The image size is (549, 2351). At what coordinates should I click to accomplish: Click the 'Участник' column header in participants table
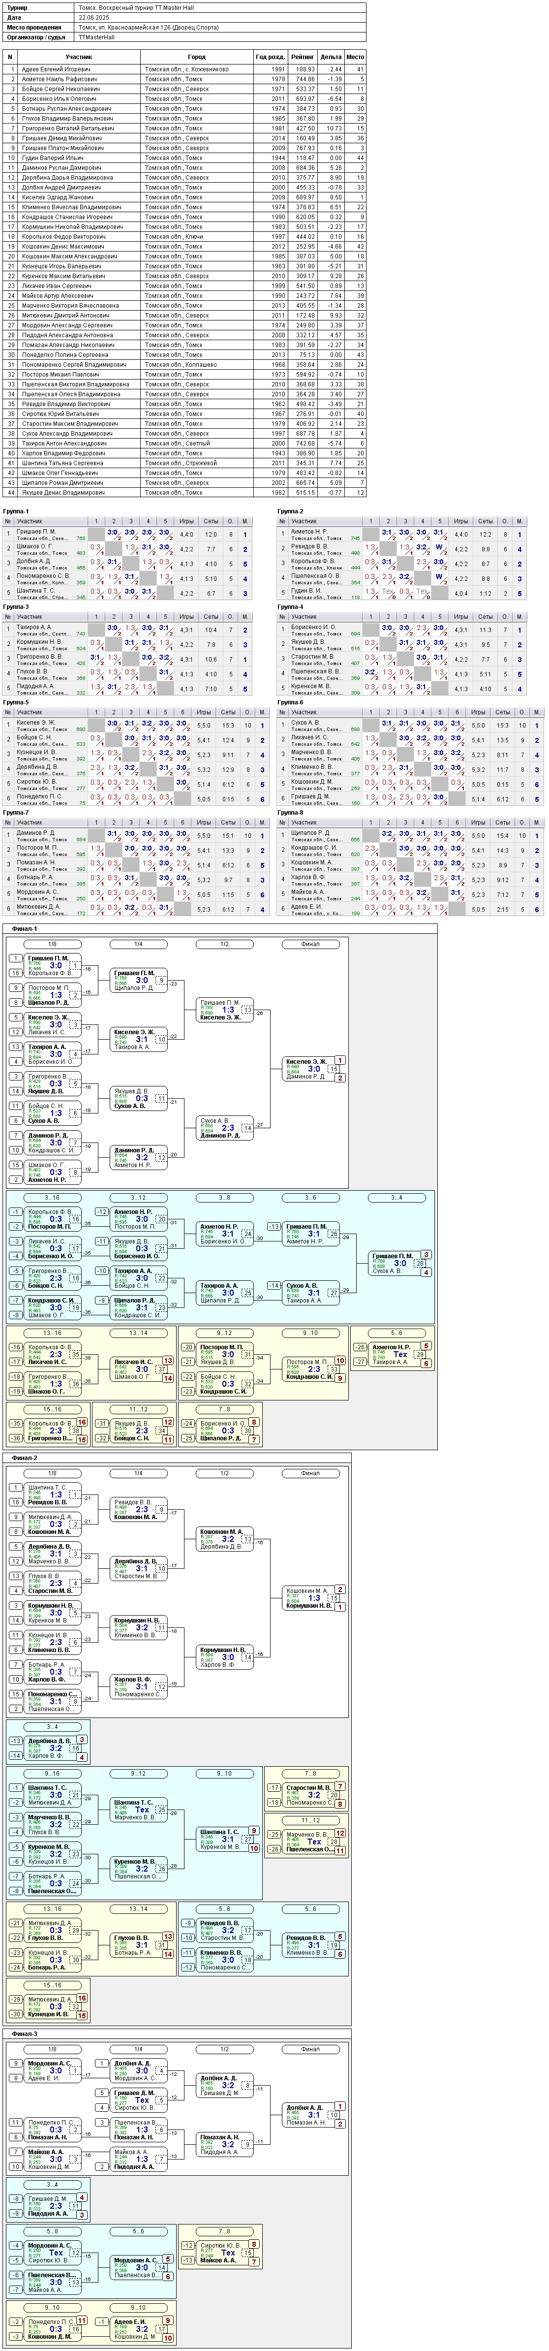click(79, 57)
